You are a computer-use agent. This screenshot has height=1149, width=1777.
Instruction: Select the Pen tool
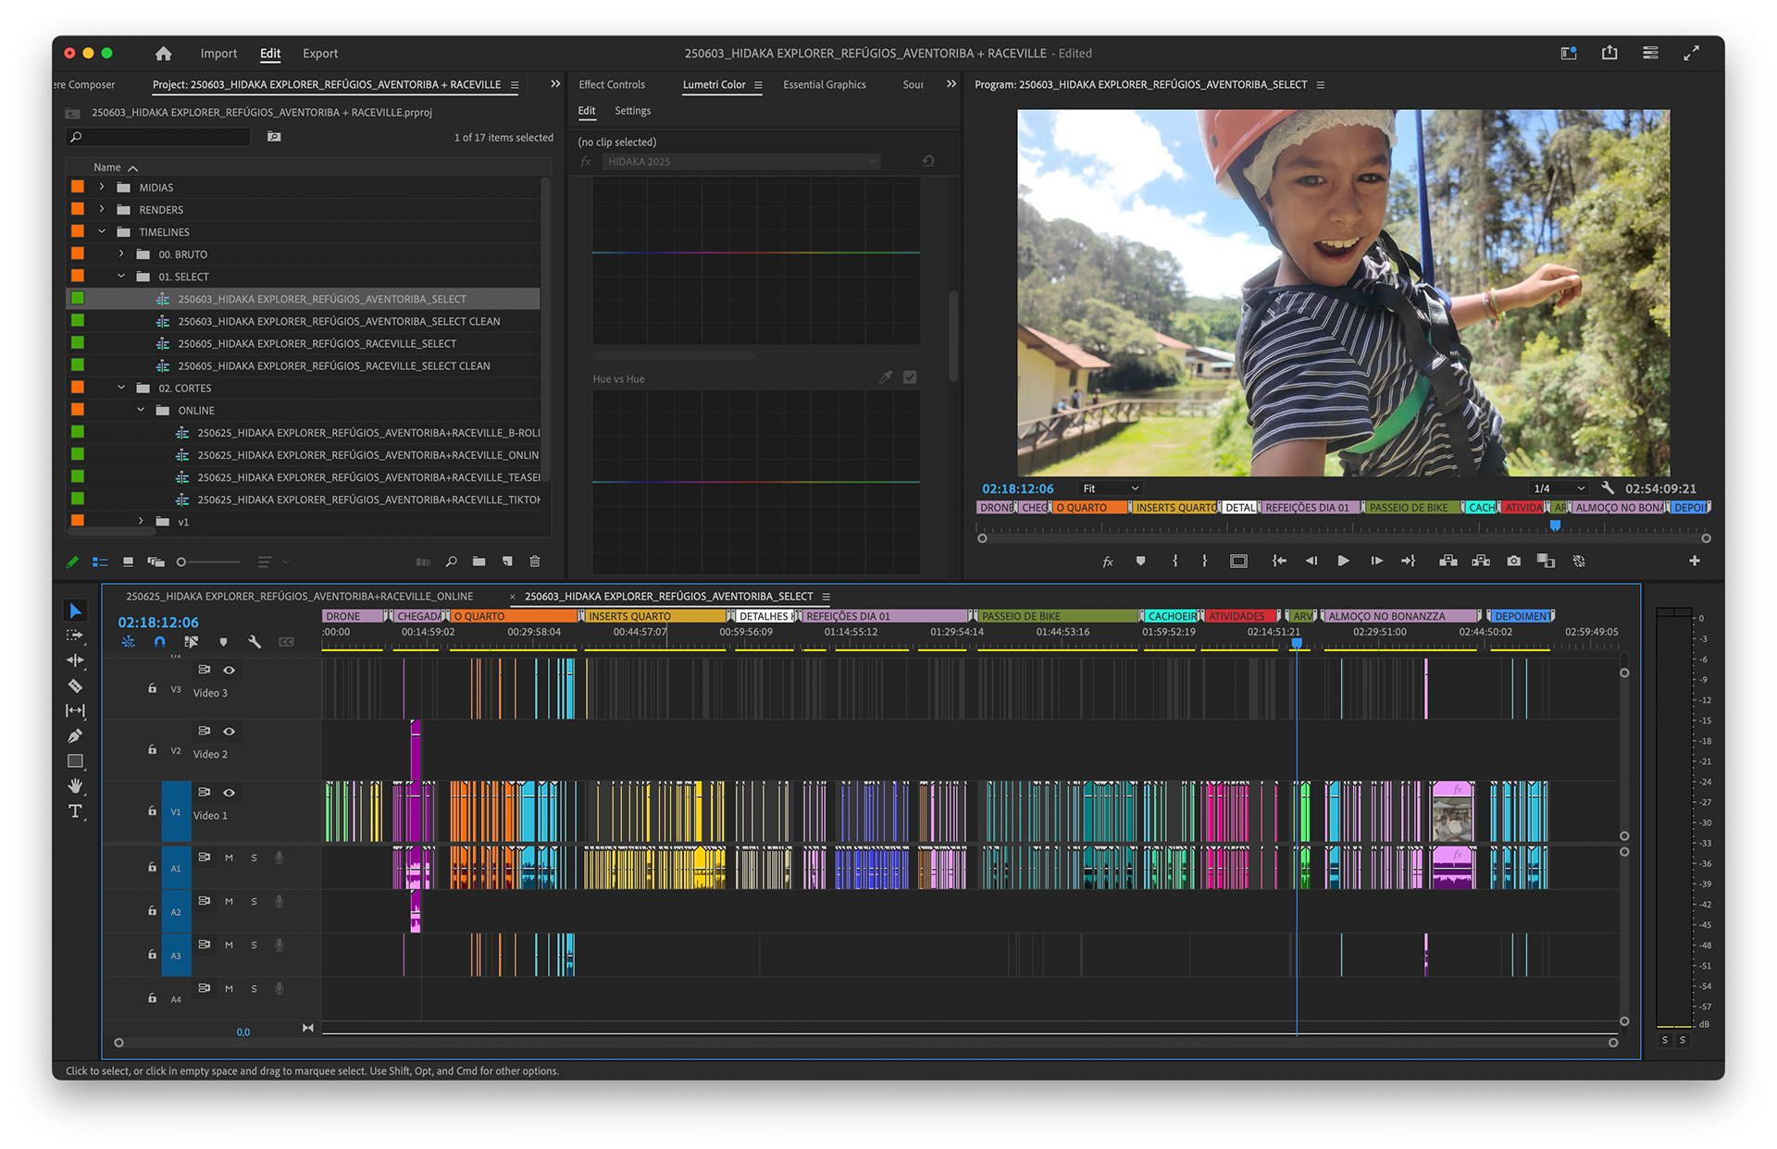(x=76, y=735)
